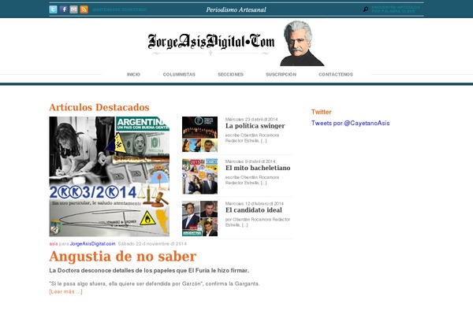Open the featured 2003/2014 article image

[110, 176]
